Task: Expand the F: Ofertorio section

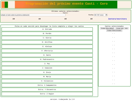Action: 47,51
